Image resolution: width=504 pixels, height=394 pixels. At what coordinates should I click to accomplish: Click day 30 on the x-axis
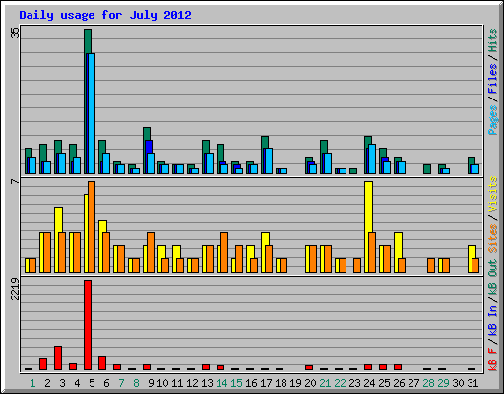pyautogui.click(x=458, y=383)
